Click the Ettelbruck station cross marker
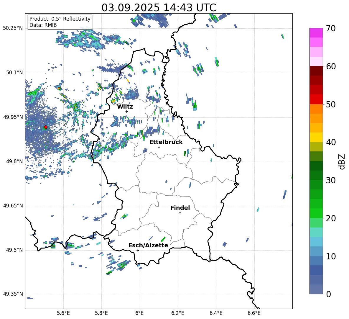Image resolution: width=349 pixels, height=319 pixels. pyautogui.click(x=159, y=147)
